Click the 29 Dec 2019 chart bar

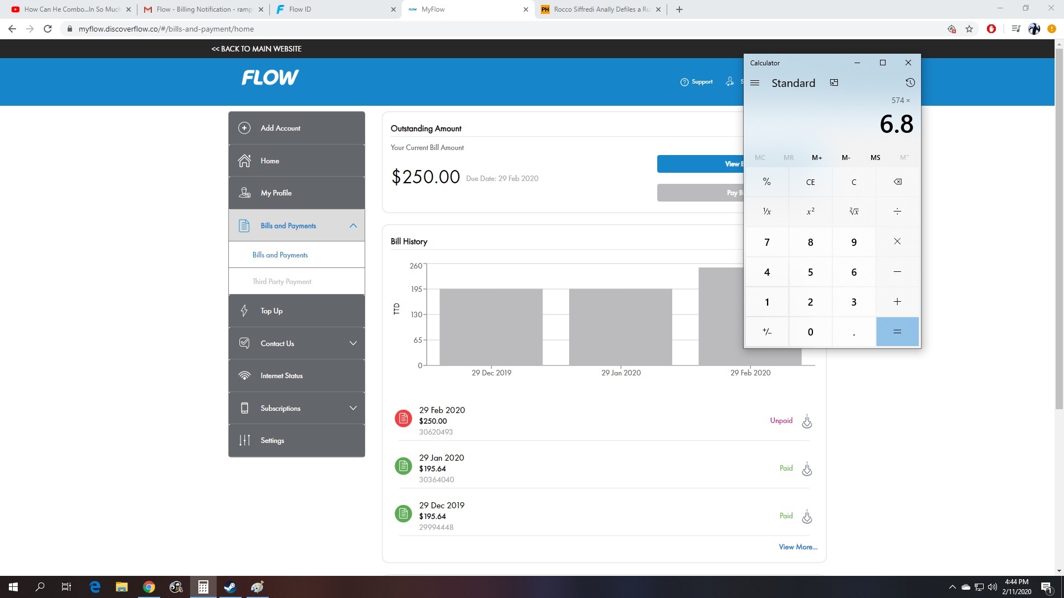tap(491, 327)
